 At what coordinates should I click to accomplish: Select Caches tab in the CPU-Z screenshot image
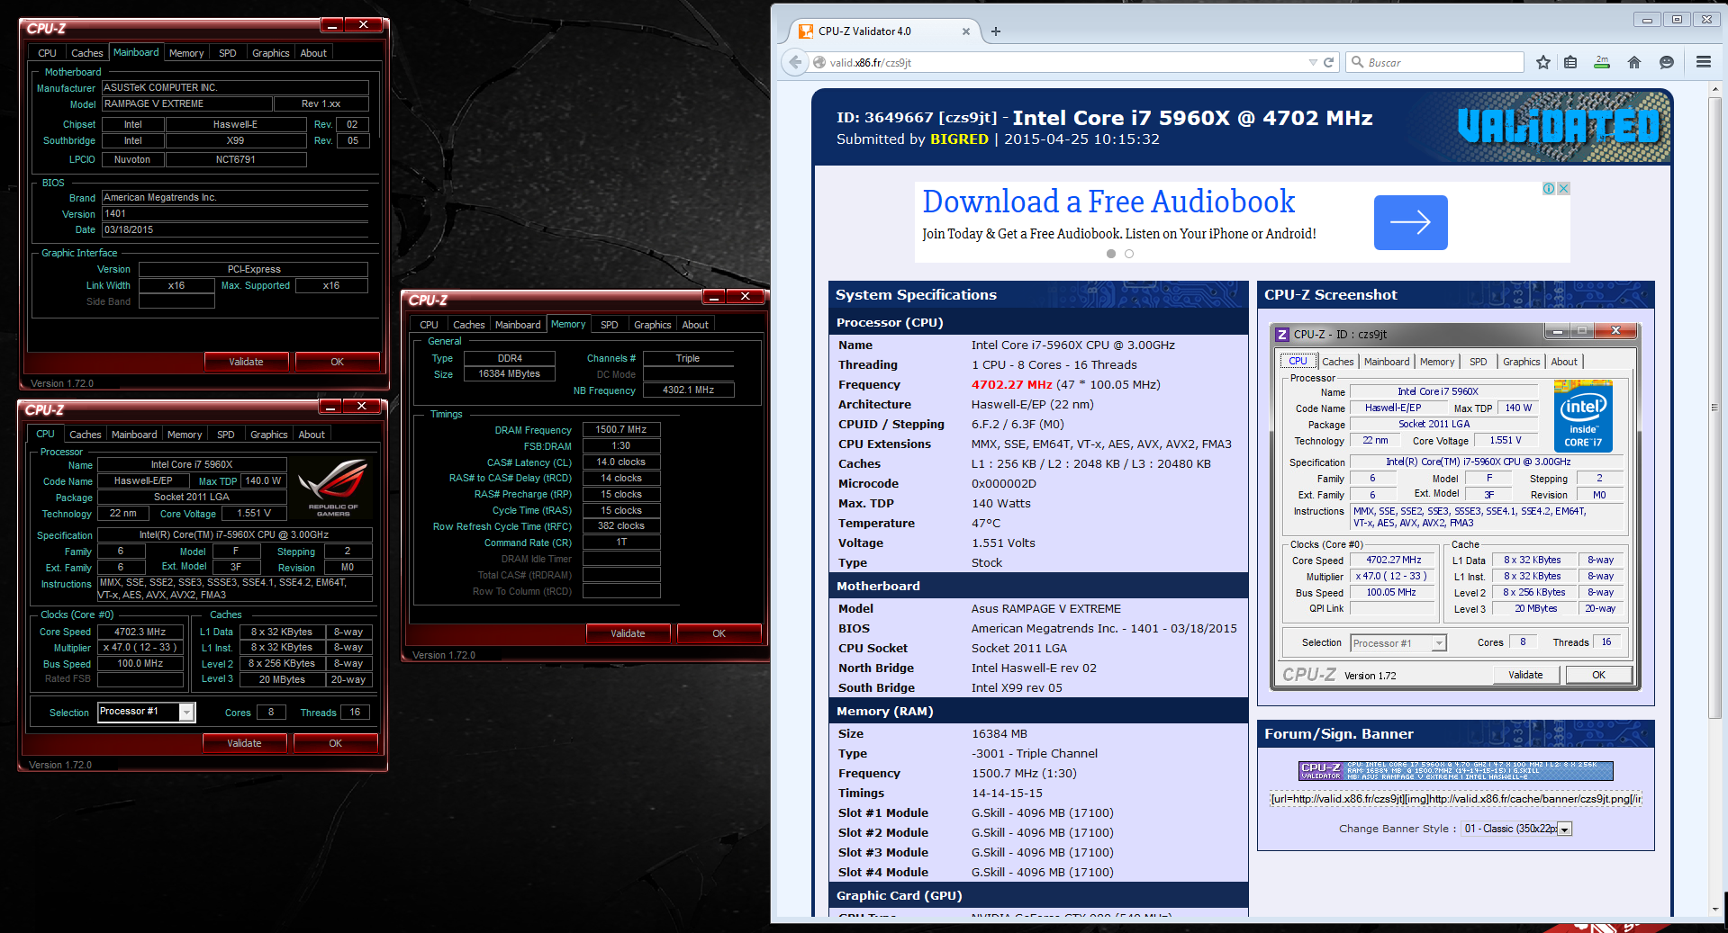[1337, 362]
